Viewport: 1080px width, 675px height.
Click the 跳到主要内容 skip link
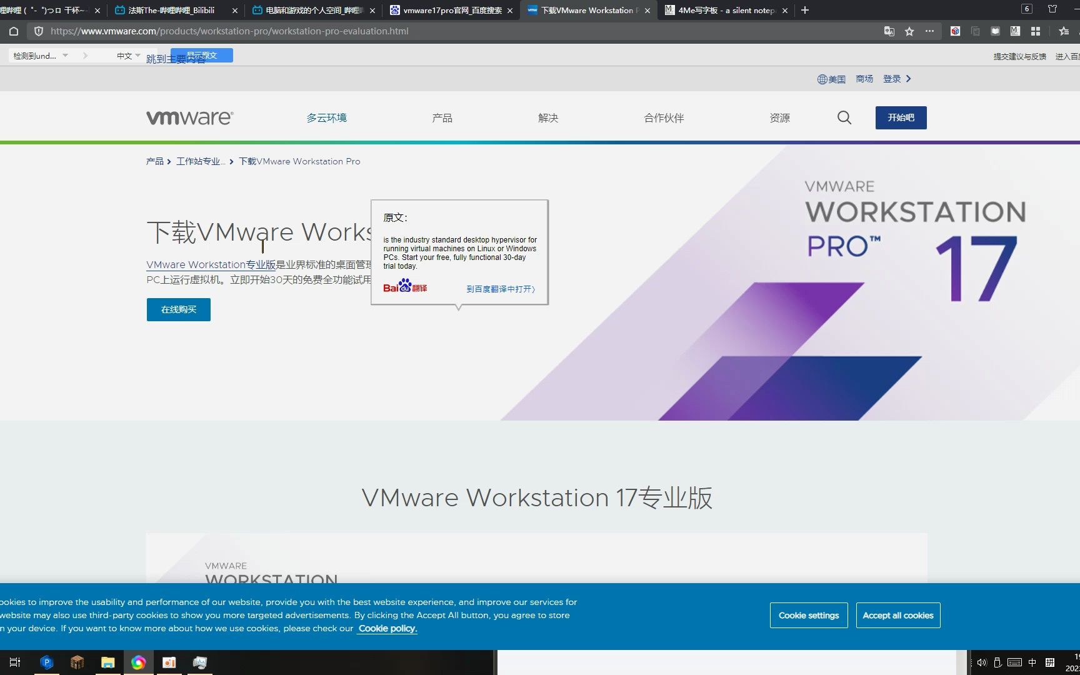(176, 59)
